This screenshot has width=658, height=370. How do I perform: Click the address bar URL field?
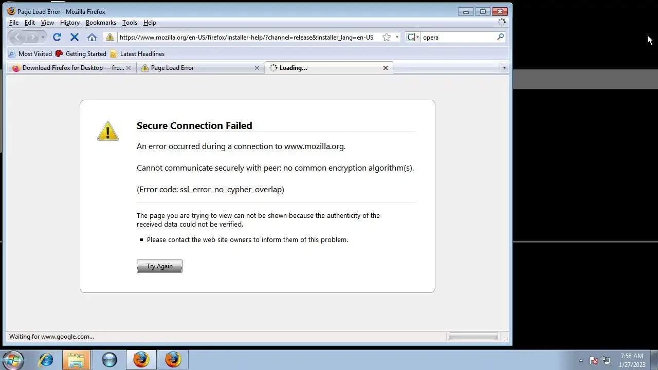pyautogui.click(x=248, y=37)
